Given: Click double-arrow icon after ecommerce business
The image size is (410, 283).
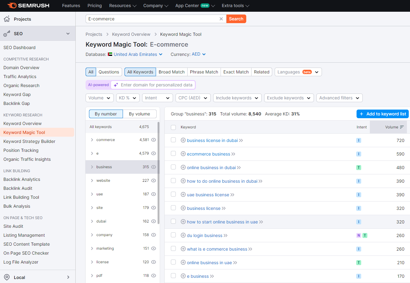Looking at the screenshot, I should tap(233, 154).
